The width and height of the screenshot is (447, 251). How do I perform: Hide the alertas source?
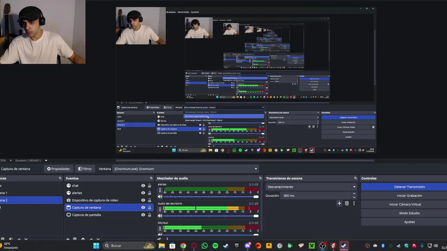(x=143, y=193)
